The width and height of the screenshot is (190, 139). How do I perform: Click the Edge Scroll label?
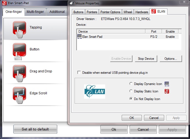point(38,93)
